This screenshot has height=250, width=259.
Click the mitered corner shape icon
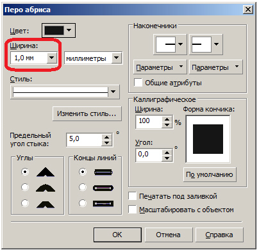(46, 172)
